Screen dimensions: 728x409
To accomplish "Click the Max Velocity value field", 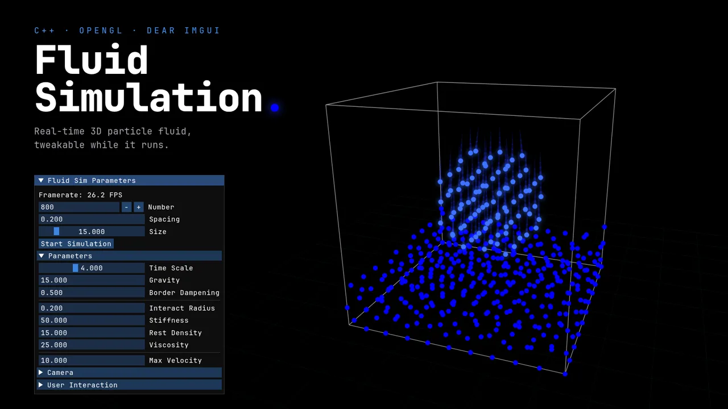I will [x=92, y=360].
